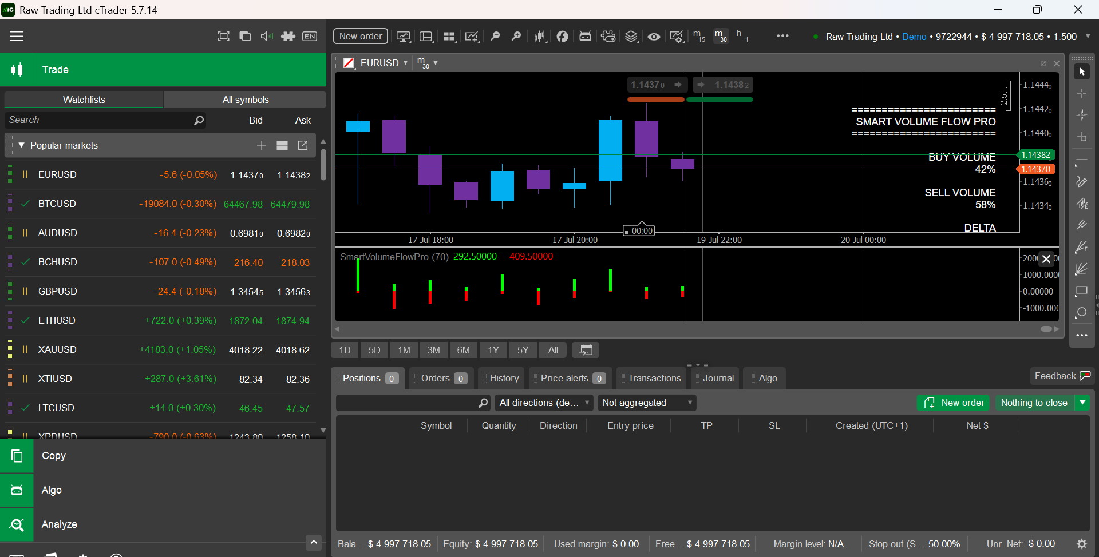Detach the chart window
This screenshot has height=557, width=1099.
coord(1043,63)
